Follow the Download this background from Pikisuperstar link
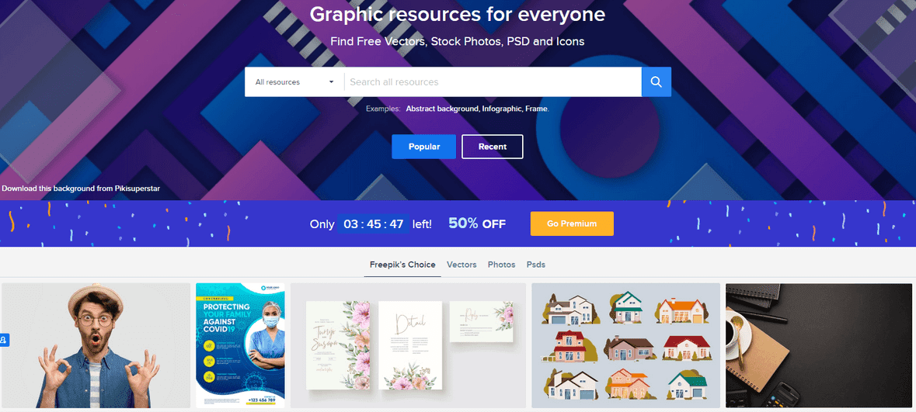The width and height of the screenshot is (916, 412). [x=81, y=189]
